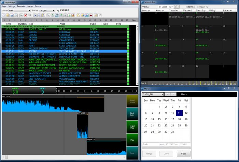This screenshot has height=162, width=239.
Task: Open the Station dropdown in Log Manager
Action: coord(47,11)
